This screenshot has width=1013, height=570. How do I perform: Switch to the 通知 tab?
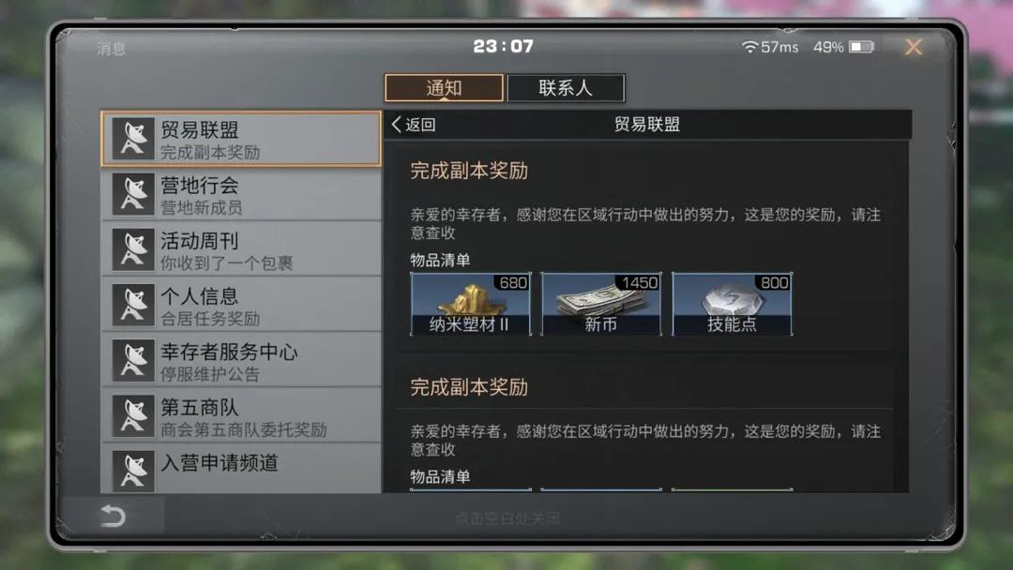point(444,88)
